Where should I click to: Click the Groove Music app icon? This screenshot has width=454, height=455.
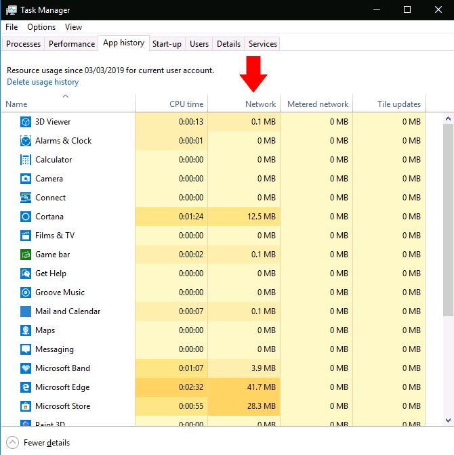[26, 292]
